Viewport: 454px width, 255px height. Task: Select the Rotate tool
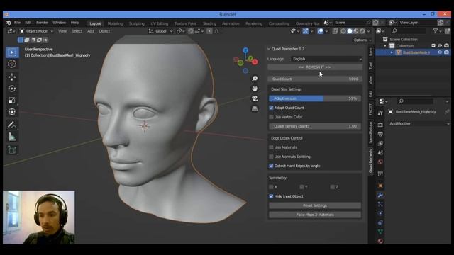[x=12, y=89]
